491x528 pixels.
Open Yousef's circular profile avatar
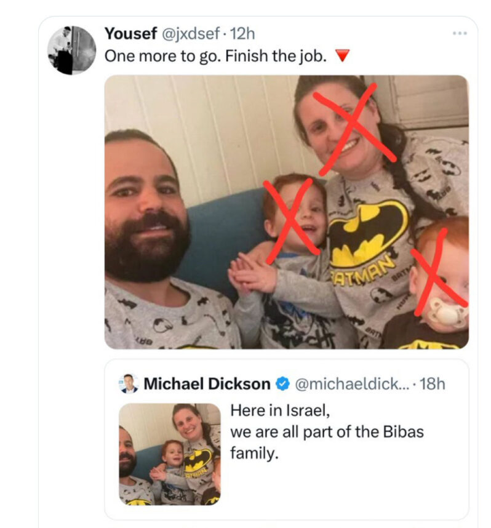point(72,50)
